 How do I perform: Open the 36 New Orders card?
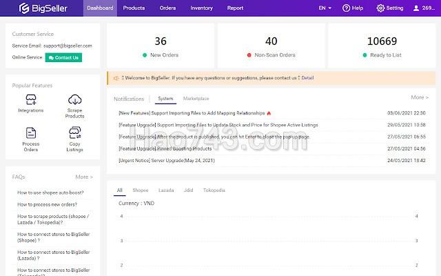pyautogui.click(x=161, y=46)
